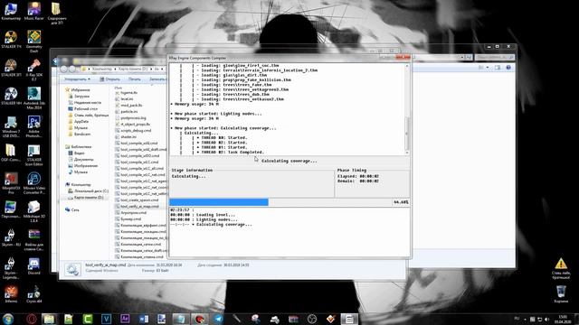The width and height of the screenshot is (579, 325).
Task: Open Microsoft Word from the taskbar
Action: click(144, 319)
